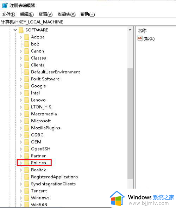Viewport: 176px width, 208px height.
Task: Click the Adobe folder icon
Action: (27, 37)
